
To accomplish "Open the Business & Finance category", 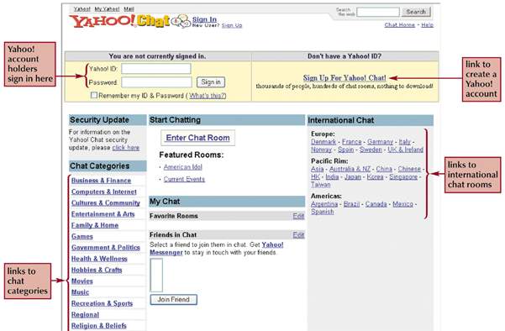I will [x=101, y=181].
